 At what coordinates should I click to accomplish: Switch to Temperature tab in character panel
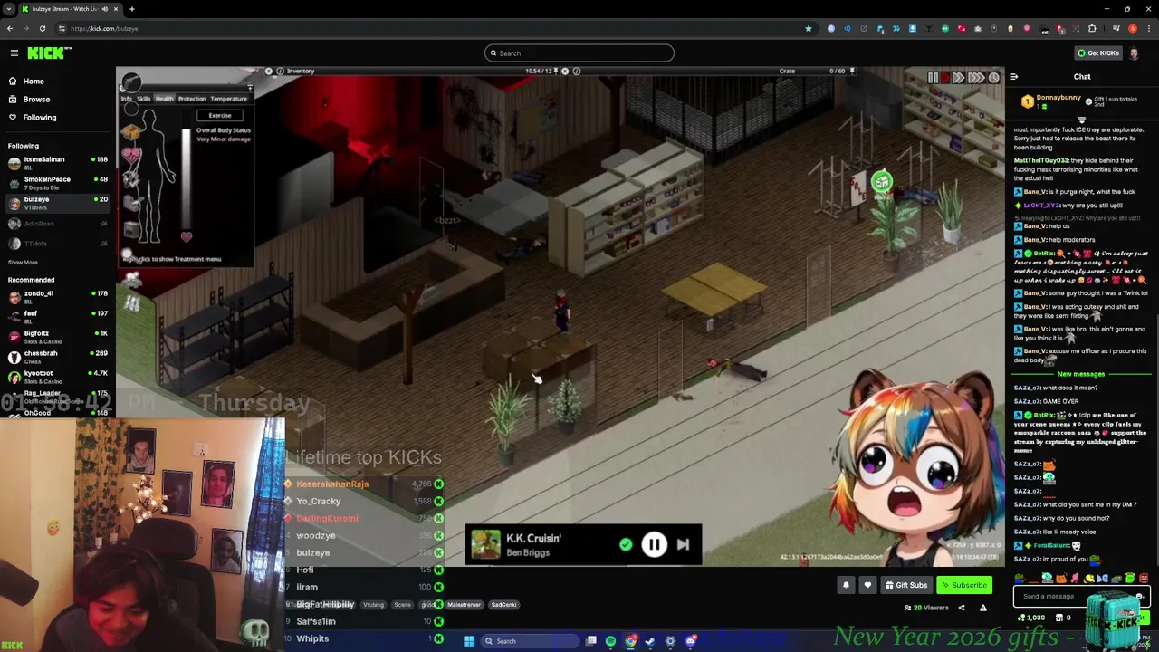[228, 99]
